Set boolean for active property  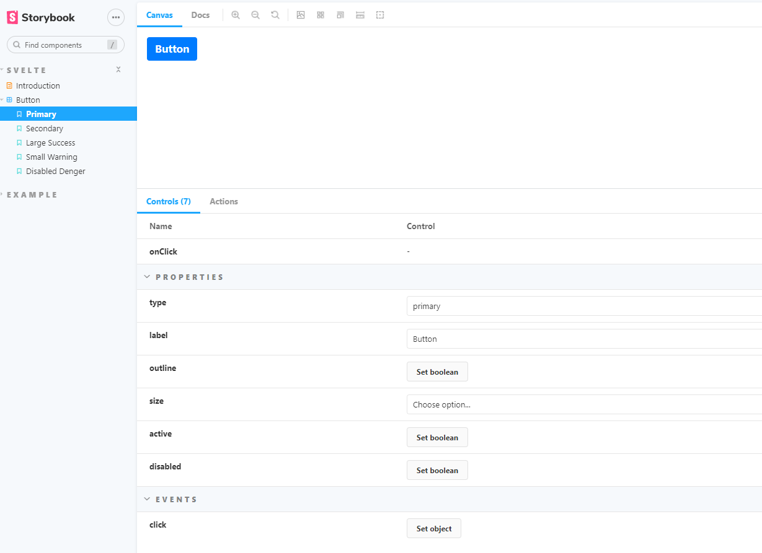point(437,437)
